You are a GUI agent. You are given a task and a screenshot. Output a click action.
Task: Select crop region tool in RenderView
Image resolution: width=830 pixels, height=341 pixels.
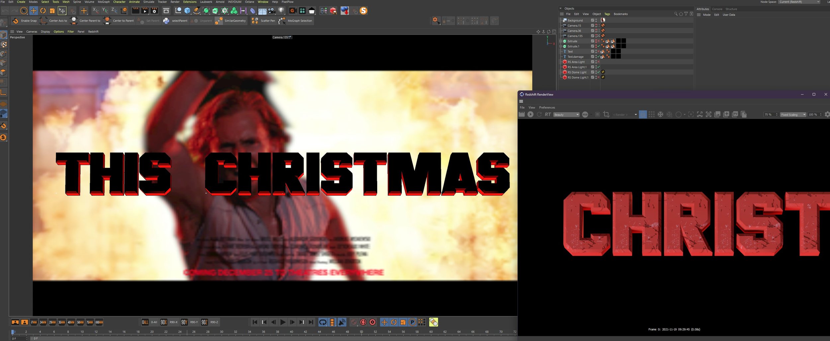point(606,114)
